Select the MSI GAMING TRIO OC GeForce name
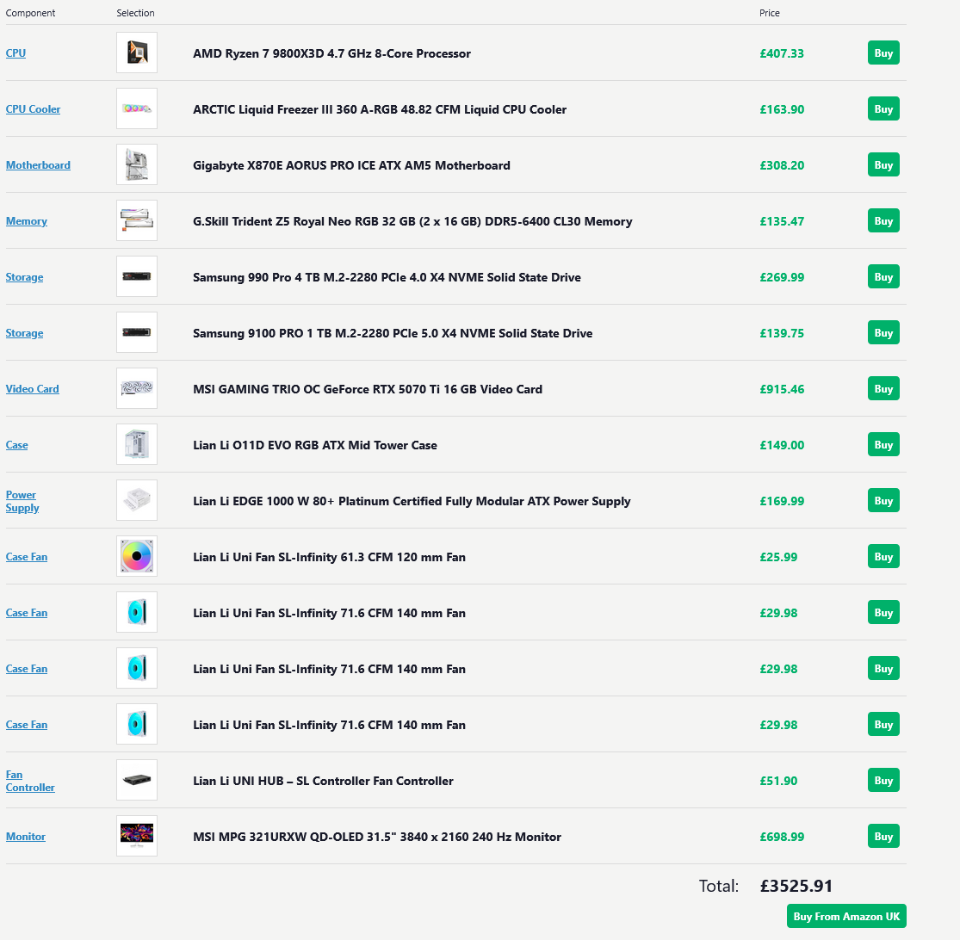The width and height of the screenshot is (960, 940). coord(368,389)
